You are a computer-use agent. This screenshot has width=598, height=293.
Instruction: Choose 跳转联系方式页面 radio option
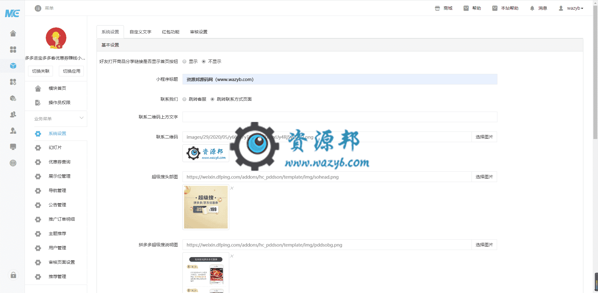pyautogui.click(x=212, y=99)
